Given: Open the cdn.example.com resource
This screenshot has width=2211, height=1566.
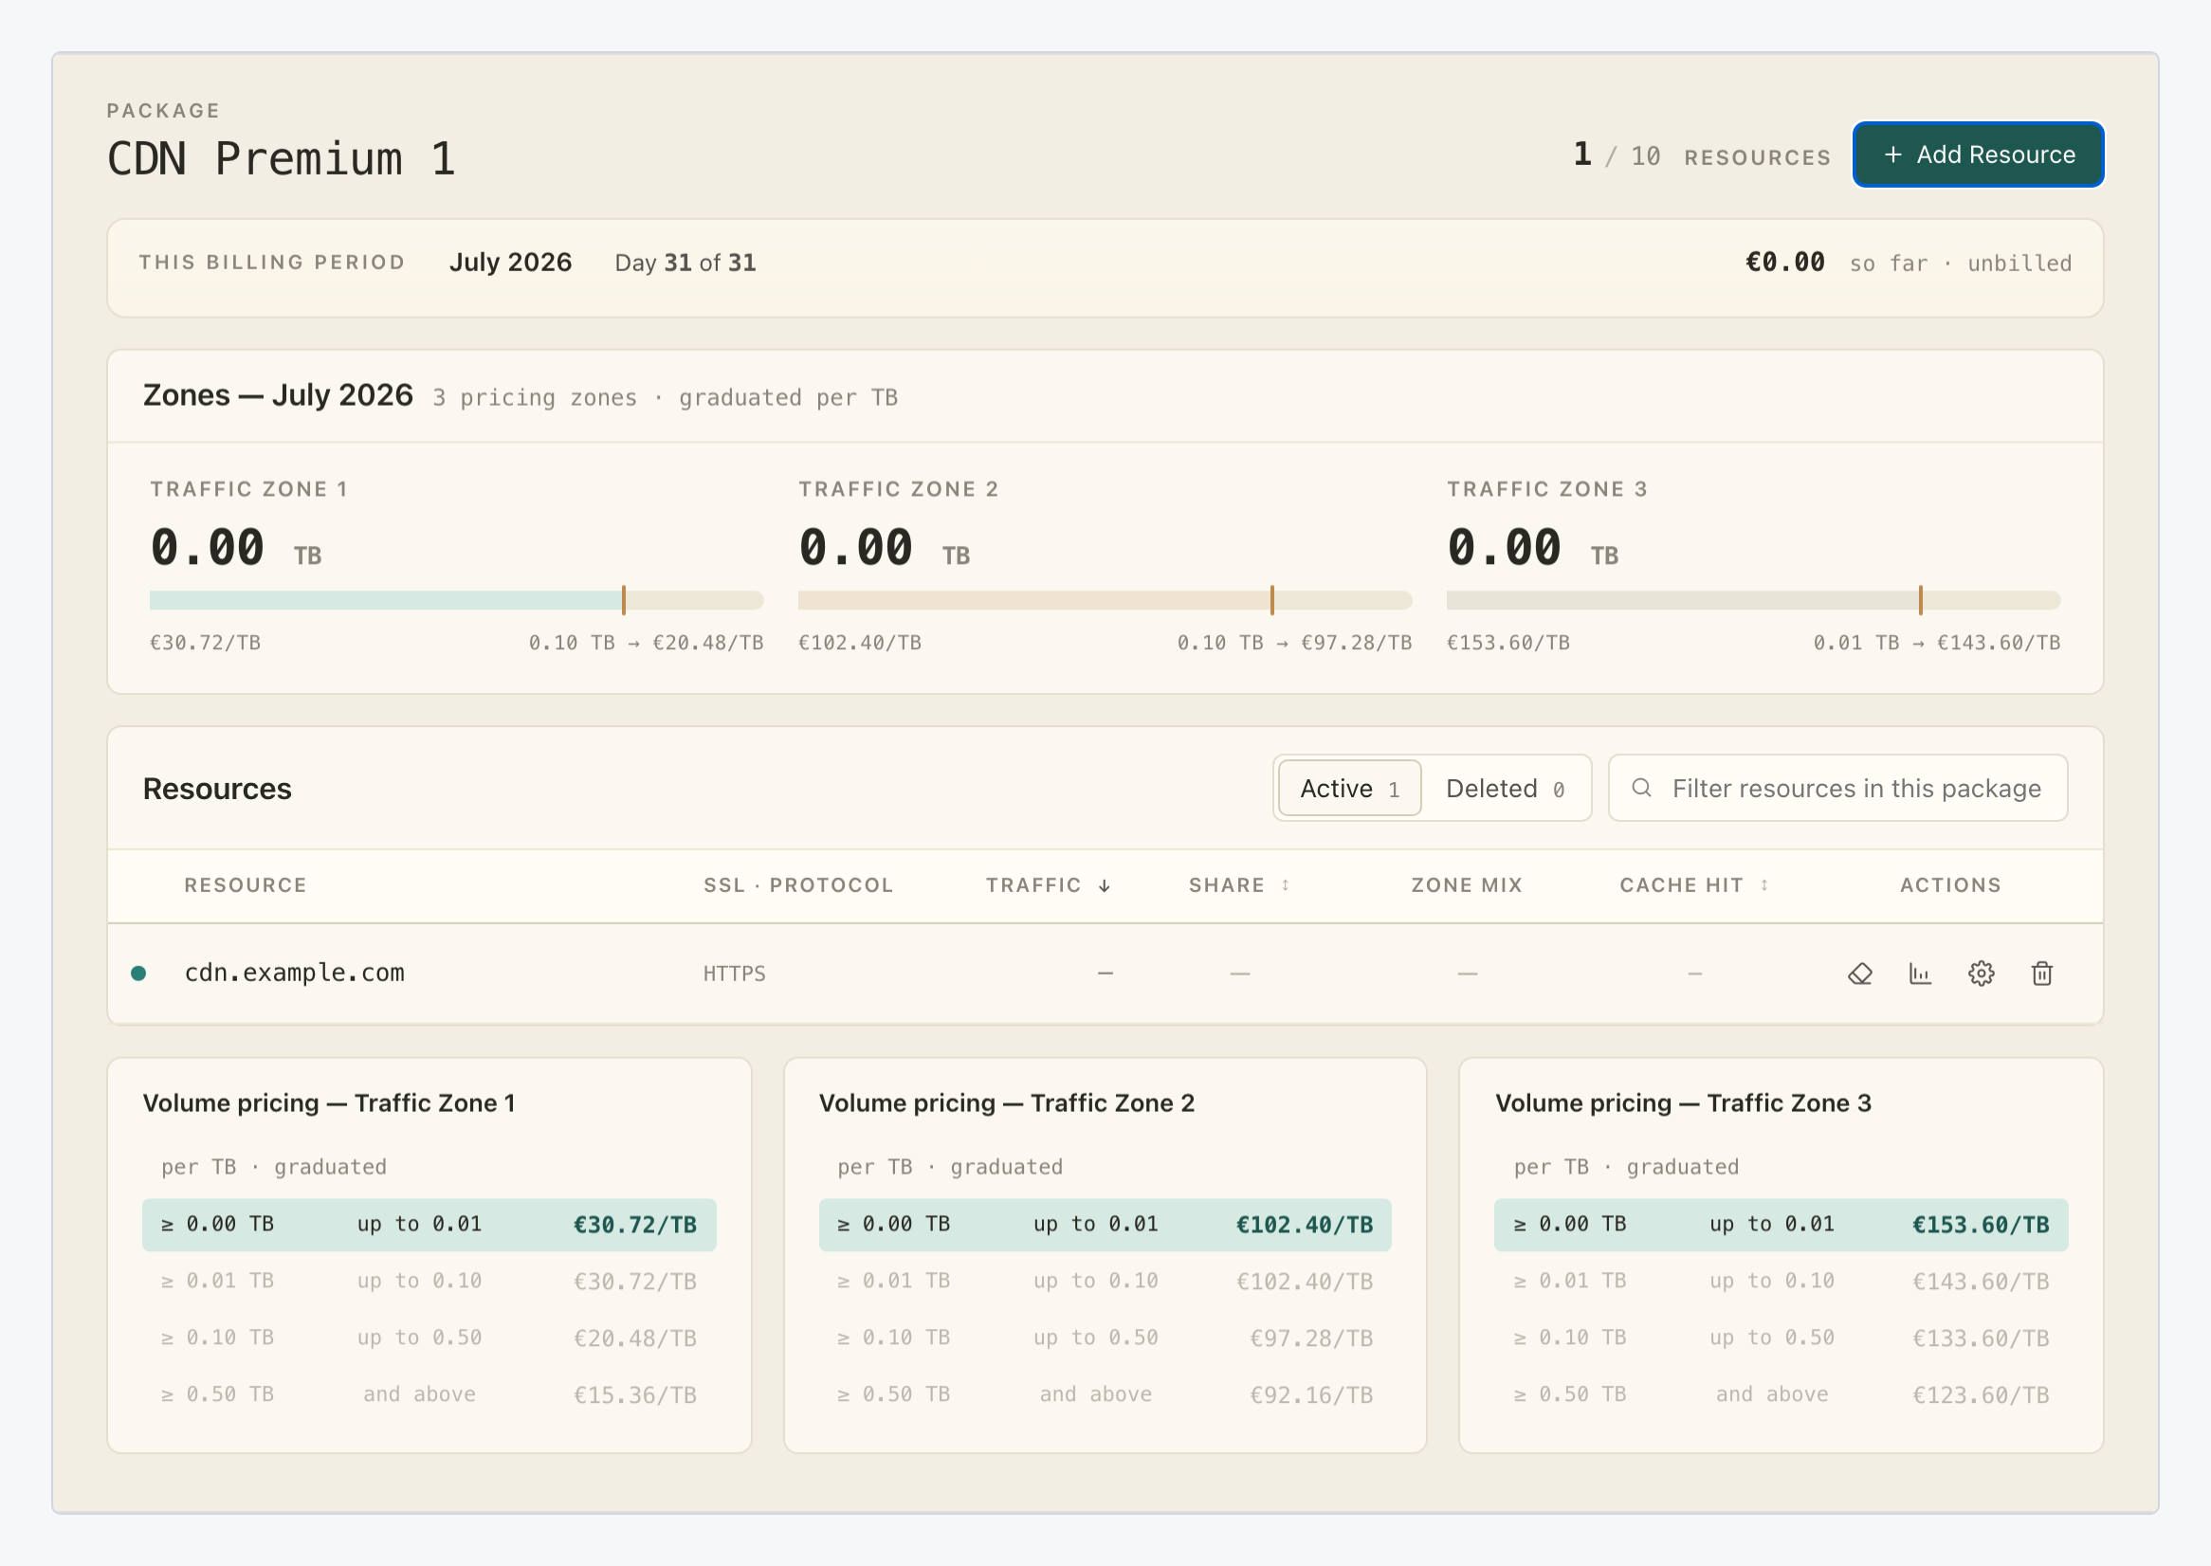Looking at the screenshot, I should coord(294,973).
